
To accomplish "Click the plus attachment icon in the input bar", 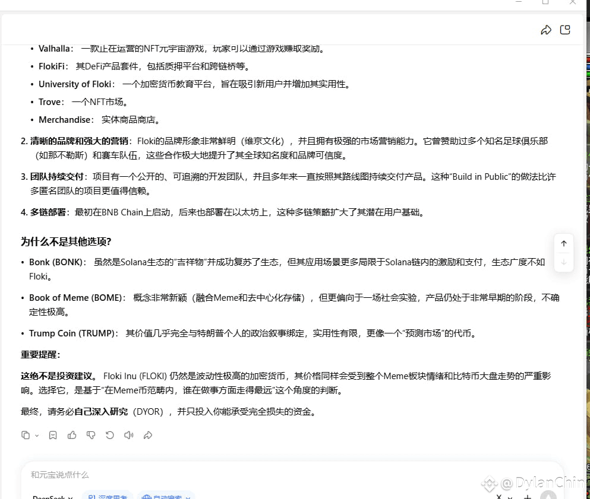I will tap(528, 497).
